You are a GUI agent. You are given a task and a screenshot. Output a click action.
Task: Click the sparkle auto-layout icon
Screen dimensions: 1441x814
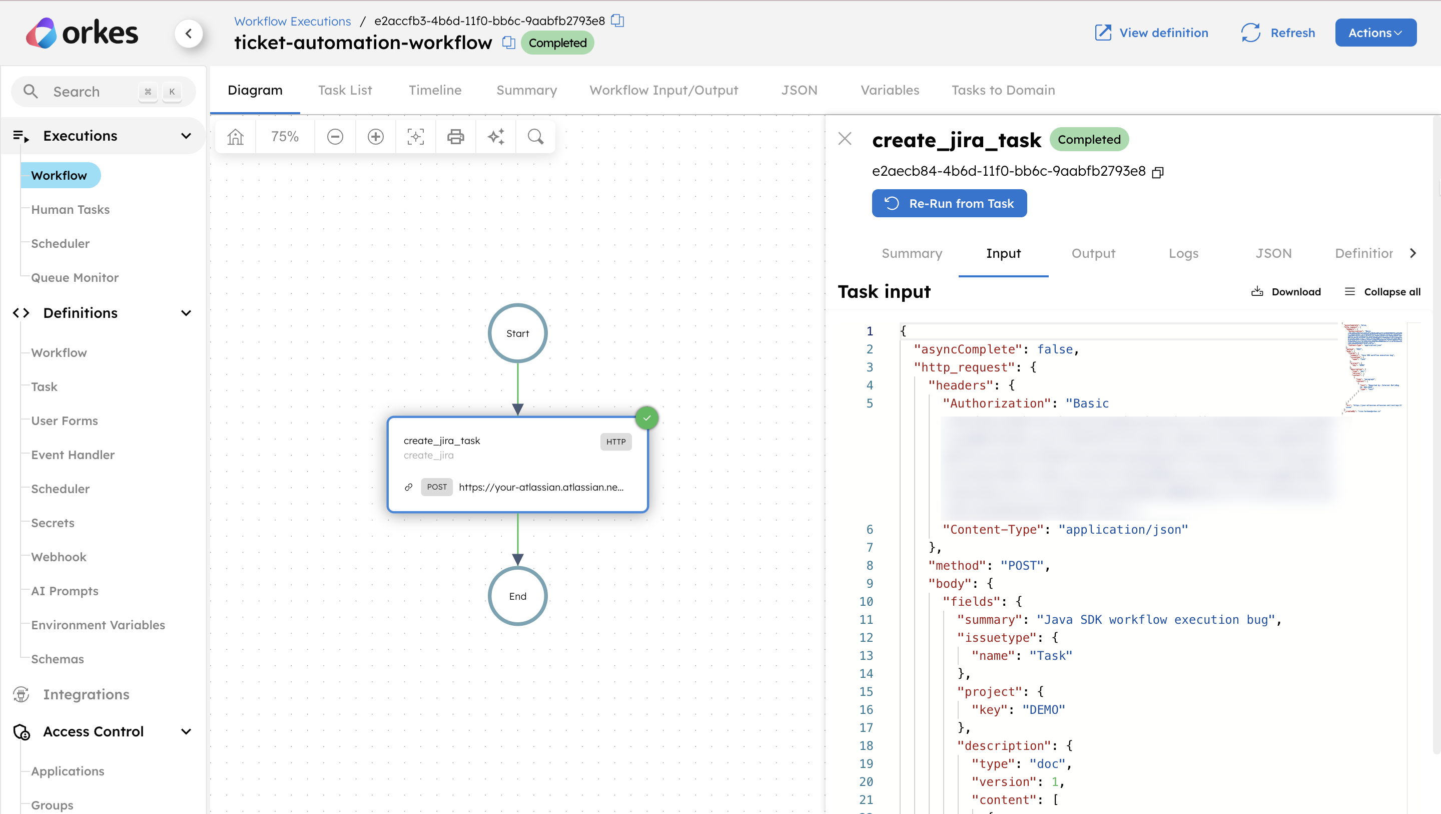point(496,137)
